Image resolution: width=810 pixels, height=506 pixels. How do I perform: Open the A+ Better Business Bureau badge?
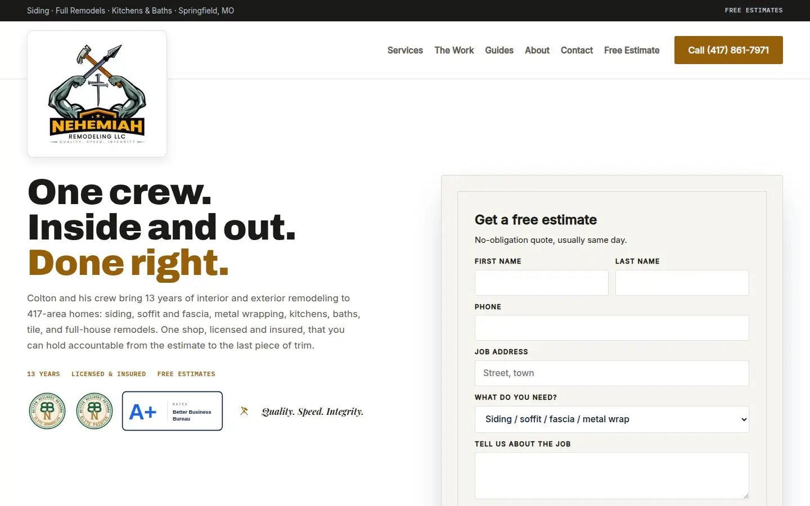pyautogui.click(x=172, y=411)
